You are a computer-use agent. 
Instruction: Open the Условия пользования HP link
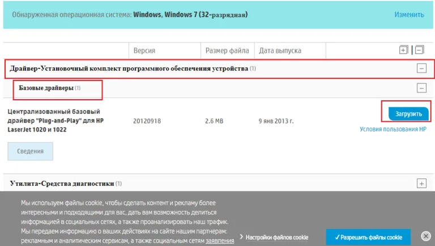click(x=393, y=129)
